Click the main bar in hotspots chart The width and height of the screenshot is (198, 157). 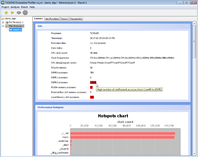coord(122,137)
